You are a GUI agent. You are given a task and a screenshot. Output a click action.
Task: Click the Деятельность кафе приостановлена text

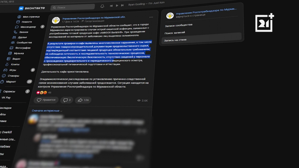tap(65, 72)
